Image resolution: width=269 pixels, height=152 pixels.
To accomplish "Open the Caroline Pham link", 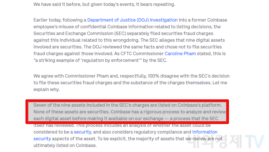I will coord(180,53).
